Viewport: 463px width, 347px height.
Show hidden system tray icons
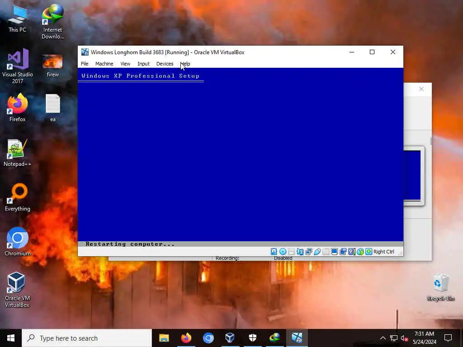click(x=383, y=338)
